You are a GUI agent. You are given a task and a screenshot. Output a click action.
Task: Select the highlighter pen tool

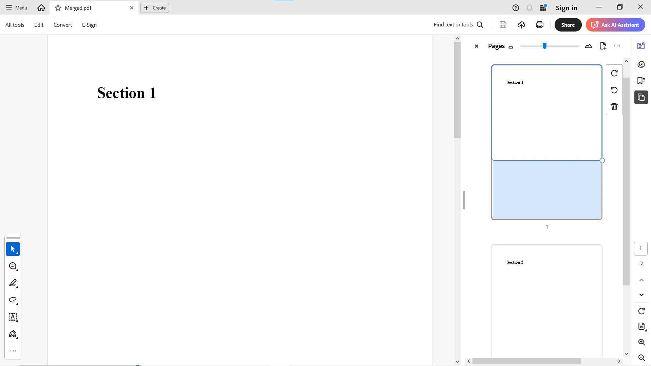coord(13,283)
